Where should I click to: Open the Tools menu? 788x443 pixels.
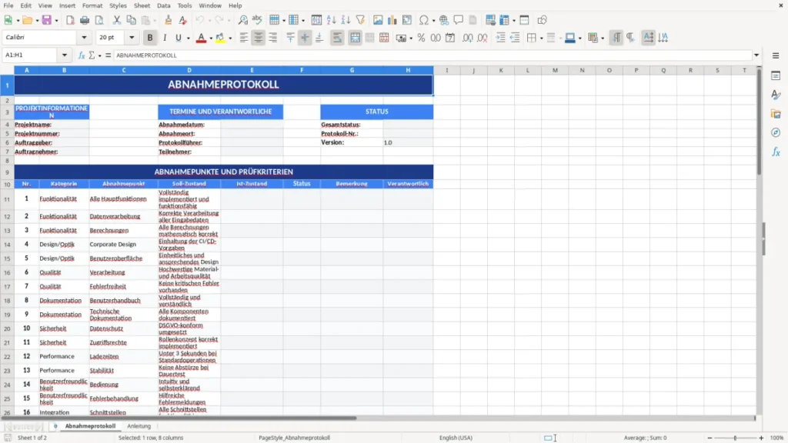(x=185, y=5)
